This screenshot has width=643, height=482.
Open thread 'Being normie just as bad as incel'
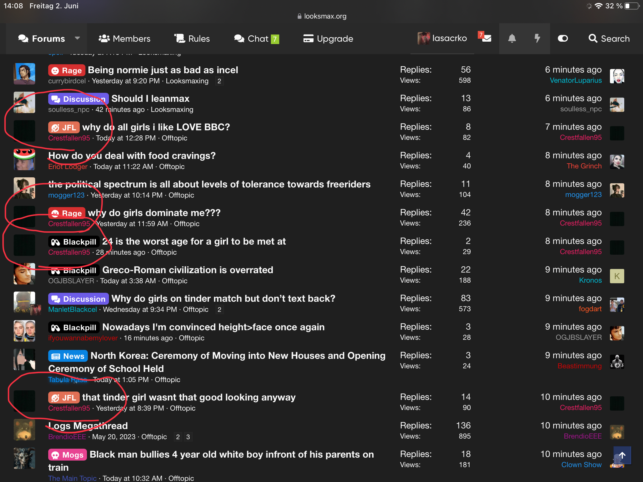pos(163,70)
